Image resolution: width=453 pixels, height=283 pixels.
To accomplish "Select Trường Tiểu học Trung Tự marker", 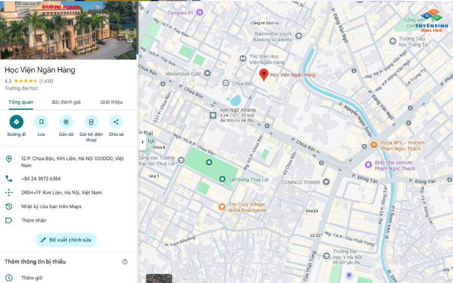I will click(392, 41).
